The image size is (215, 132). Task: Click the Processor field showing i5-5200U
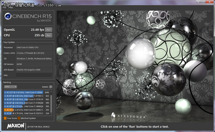coord(34,47)
